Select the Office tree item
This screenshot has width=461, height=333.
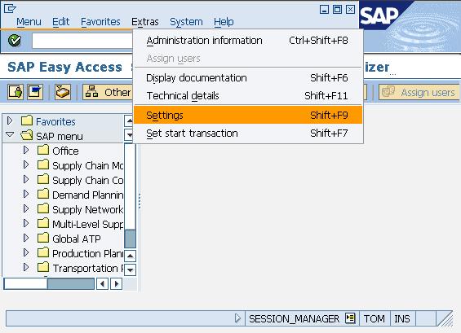point(65,151)
